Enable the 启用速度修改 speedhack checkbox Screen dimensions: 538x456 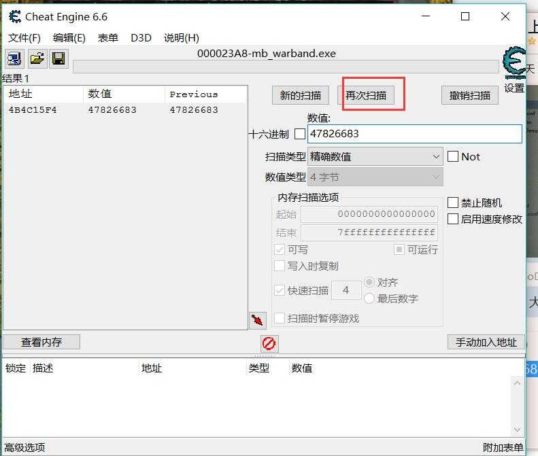click(453, 219)
